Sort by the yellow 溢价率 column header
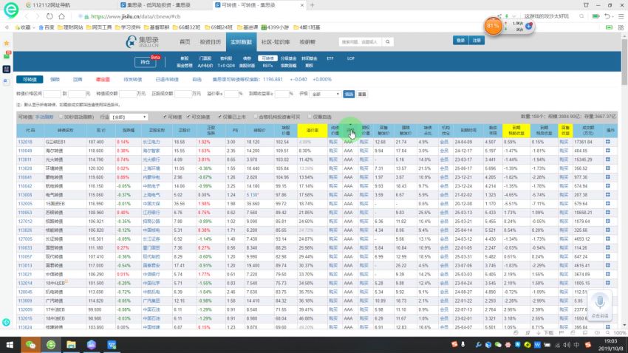628x353 pixels. [x=312, y=131]
